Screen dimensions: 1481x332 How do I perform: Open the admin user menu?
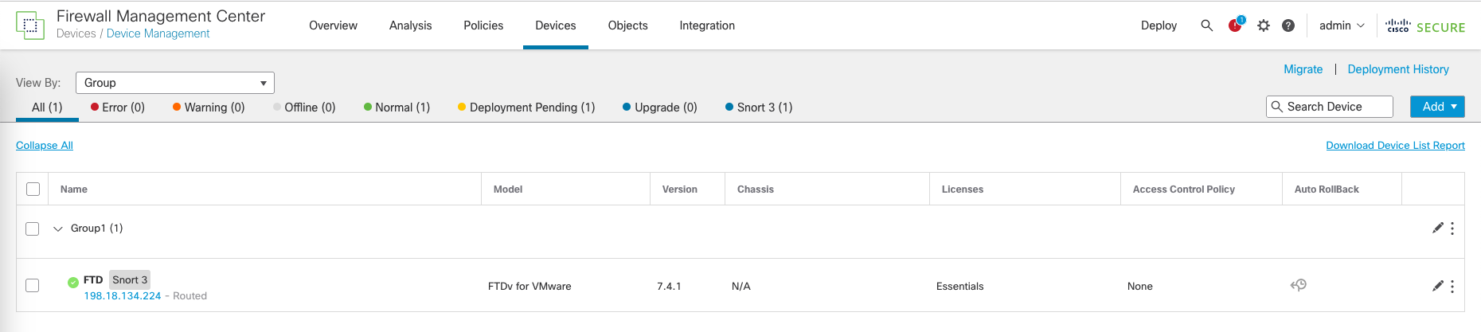pyautogui.click(x=1342, y=25)
